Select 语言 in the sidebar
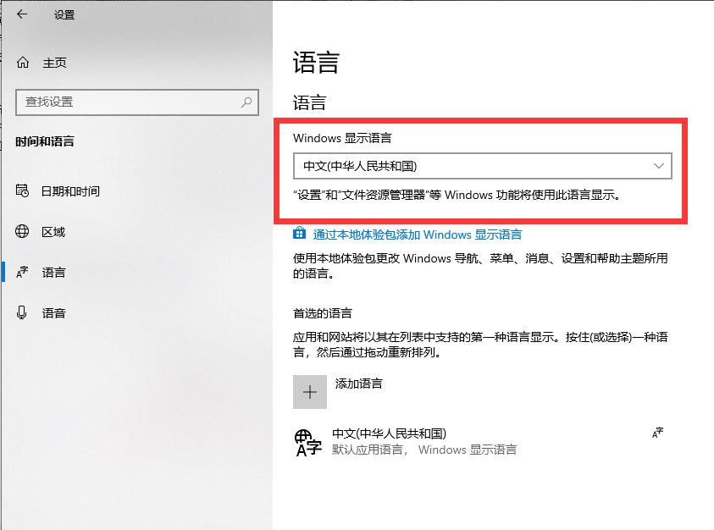The image size is (714, 530). click(53, 273)
